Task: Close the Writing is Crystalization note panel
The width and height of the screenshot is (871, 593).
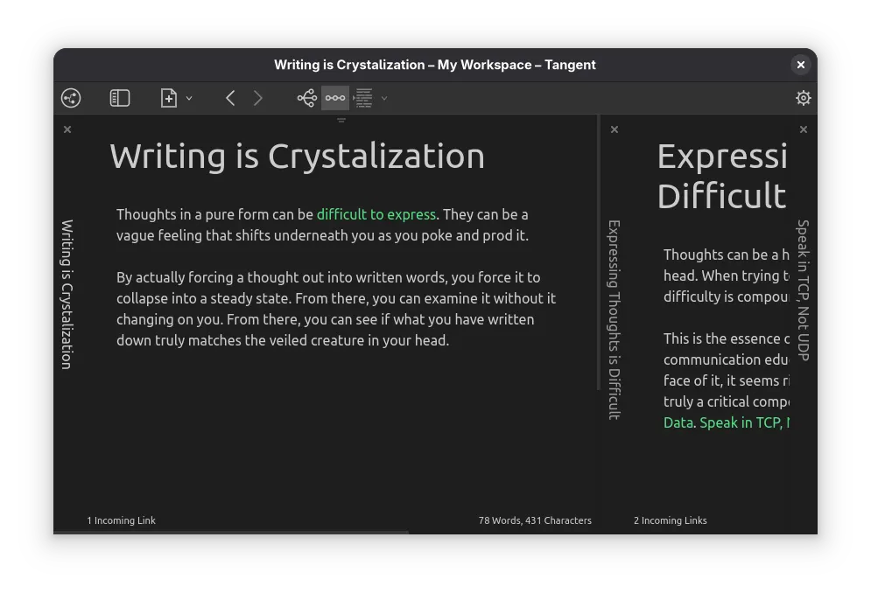Action: pyautogui.click(x=67, y=129)
